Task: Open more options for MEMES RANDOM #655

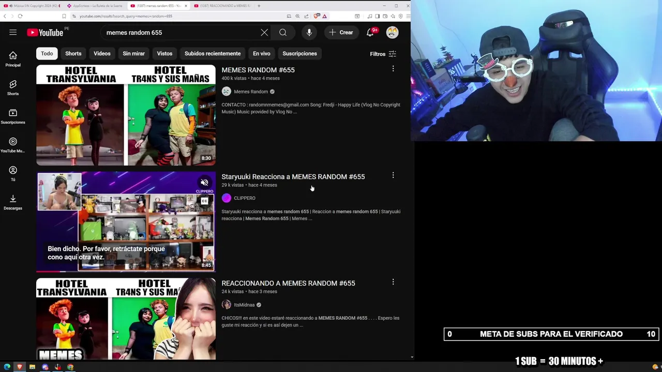Action: point(393,69)
